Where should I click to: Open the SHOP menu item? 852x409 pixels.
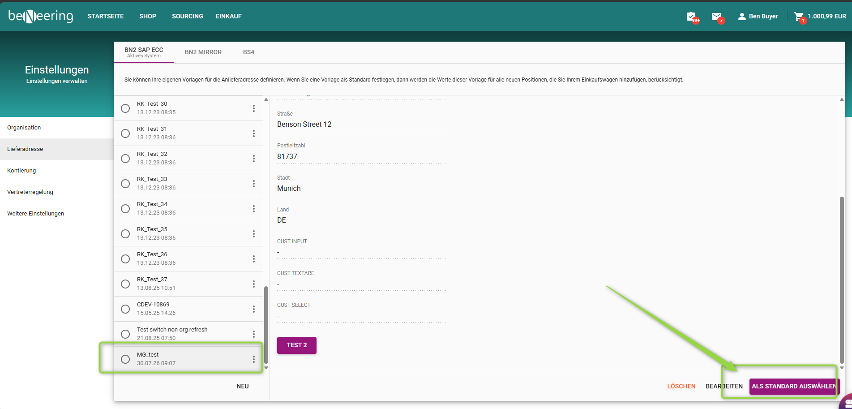coord(148,16)
